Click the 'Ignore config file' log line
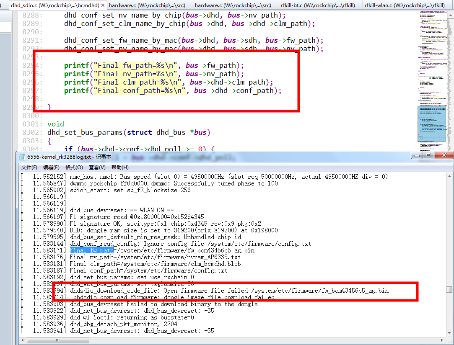Screen dimensions: 454x345 point(190,244)
